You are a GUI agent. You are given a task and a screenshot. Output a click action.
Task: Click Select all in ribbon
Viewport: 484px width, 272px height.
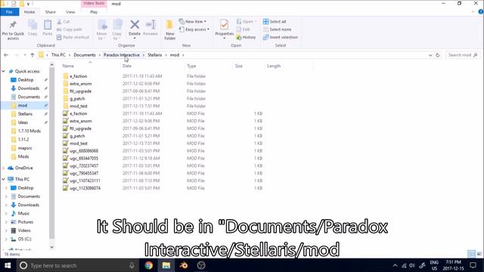pos(275,22)
